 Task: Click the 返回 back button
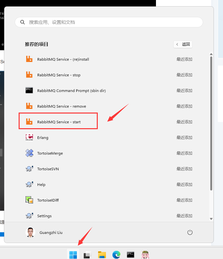[183, 44]
